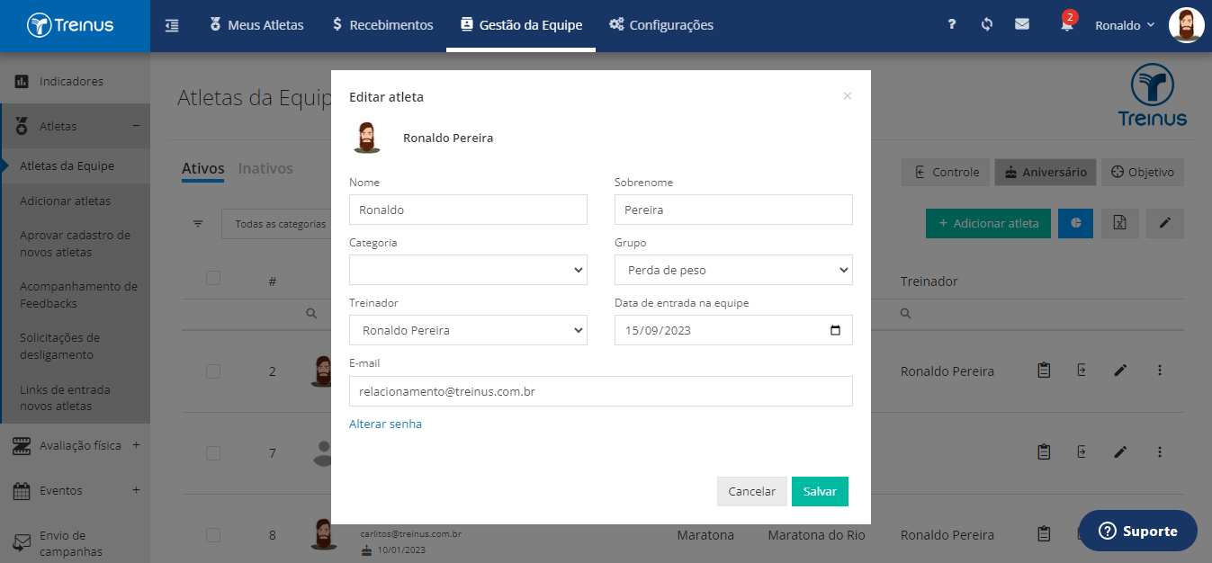
Task: Open the Treinador dropdown
Action: pos(468,330)
